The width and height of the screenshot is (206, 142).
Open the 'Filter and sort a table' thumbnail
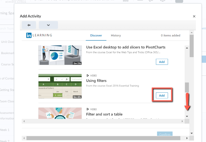click(60, 113)
